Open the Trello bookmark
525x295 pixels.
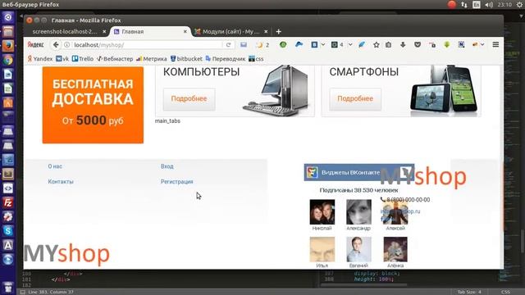(x=83, y=59)
